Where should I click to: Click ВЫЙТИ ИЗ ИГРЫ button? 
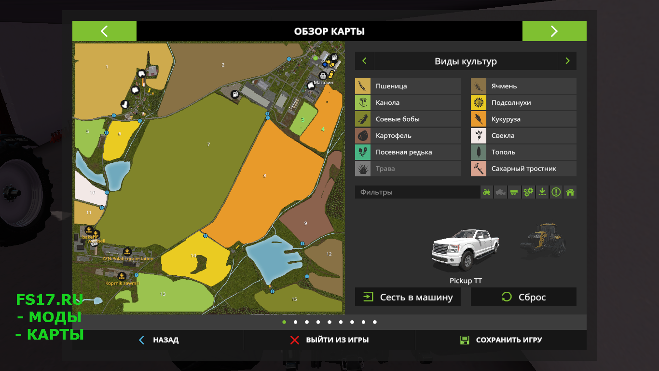click(x=329, y=340)
